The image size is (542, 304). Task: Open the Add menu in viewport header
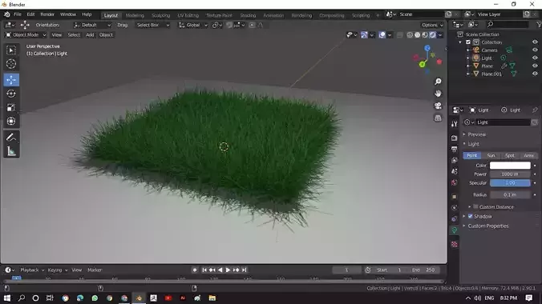click(x=90, y=35)
